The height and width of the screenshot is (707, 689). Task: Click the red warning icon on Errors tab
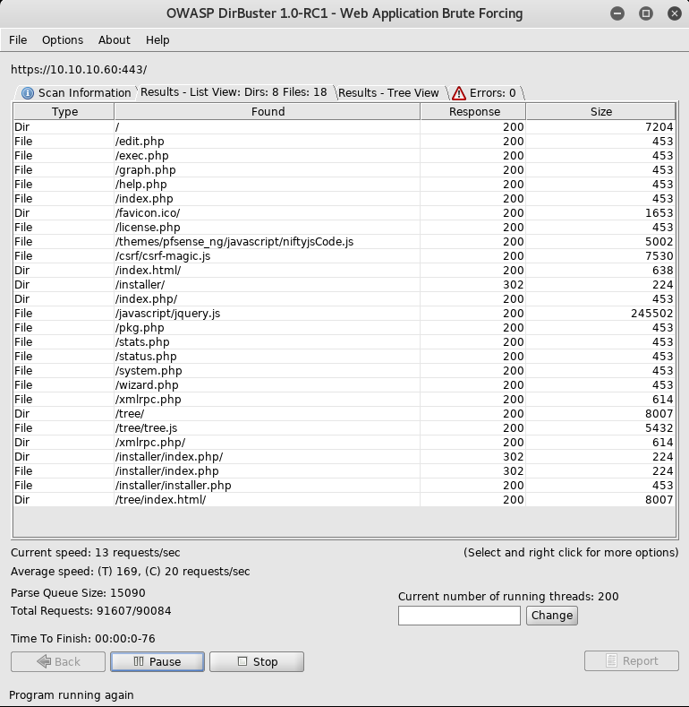coord(459,92)
